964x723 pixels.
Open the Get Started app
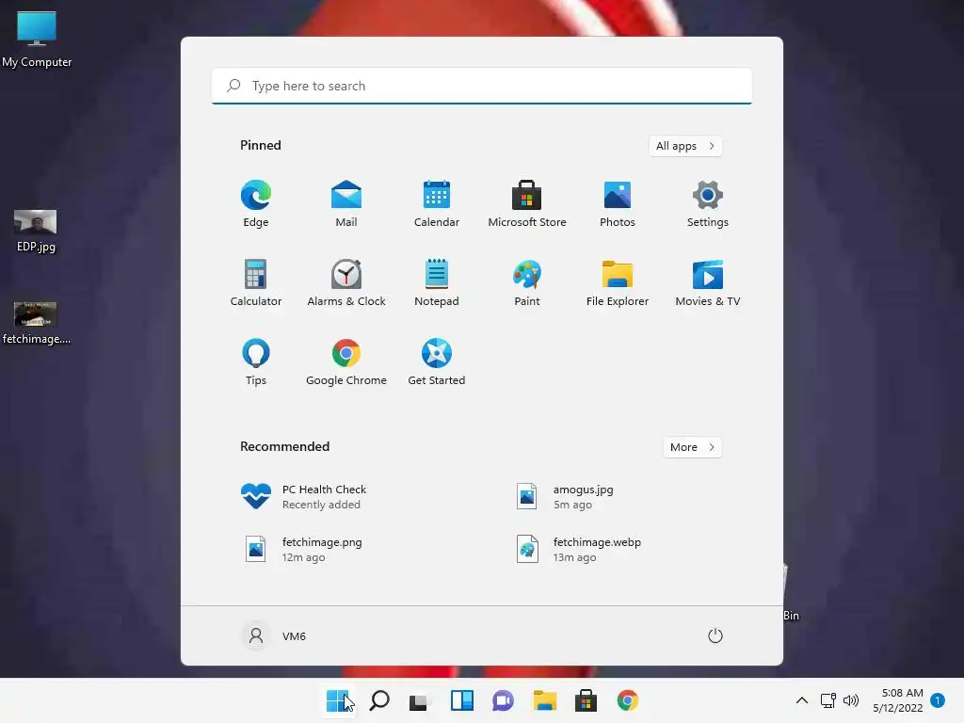point(437,362)
